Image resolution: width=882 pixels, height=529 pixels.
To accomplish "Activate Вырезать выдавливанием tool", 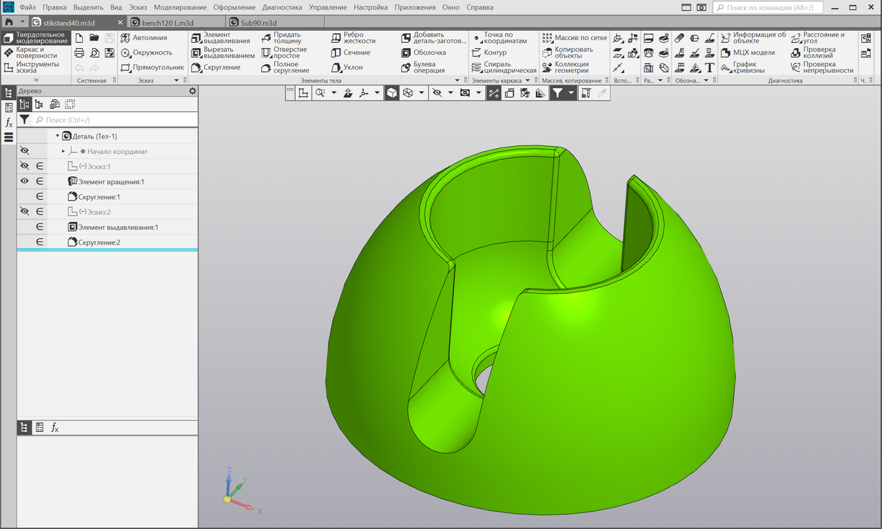I will click(223, 52).
